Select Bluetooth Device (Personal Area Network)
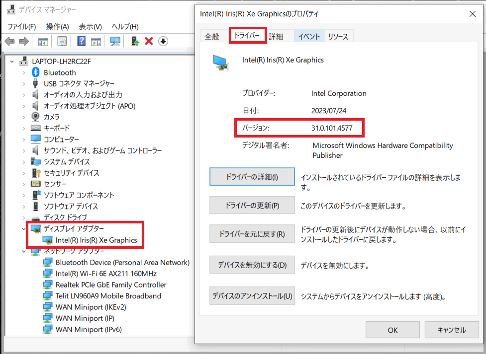 [122, 263]
